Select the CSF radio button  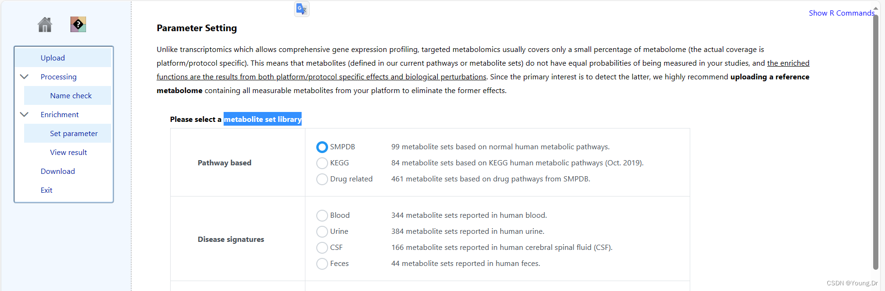(322, 248)
